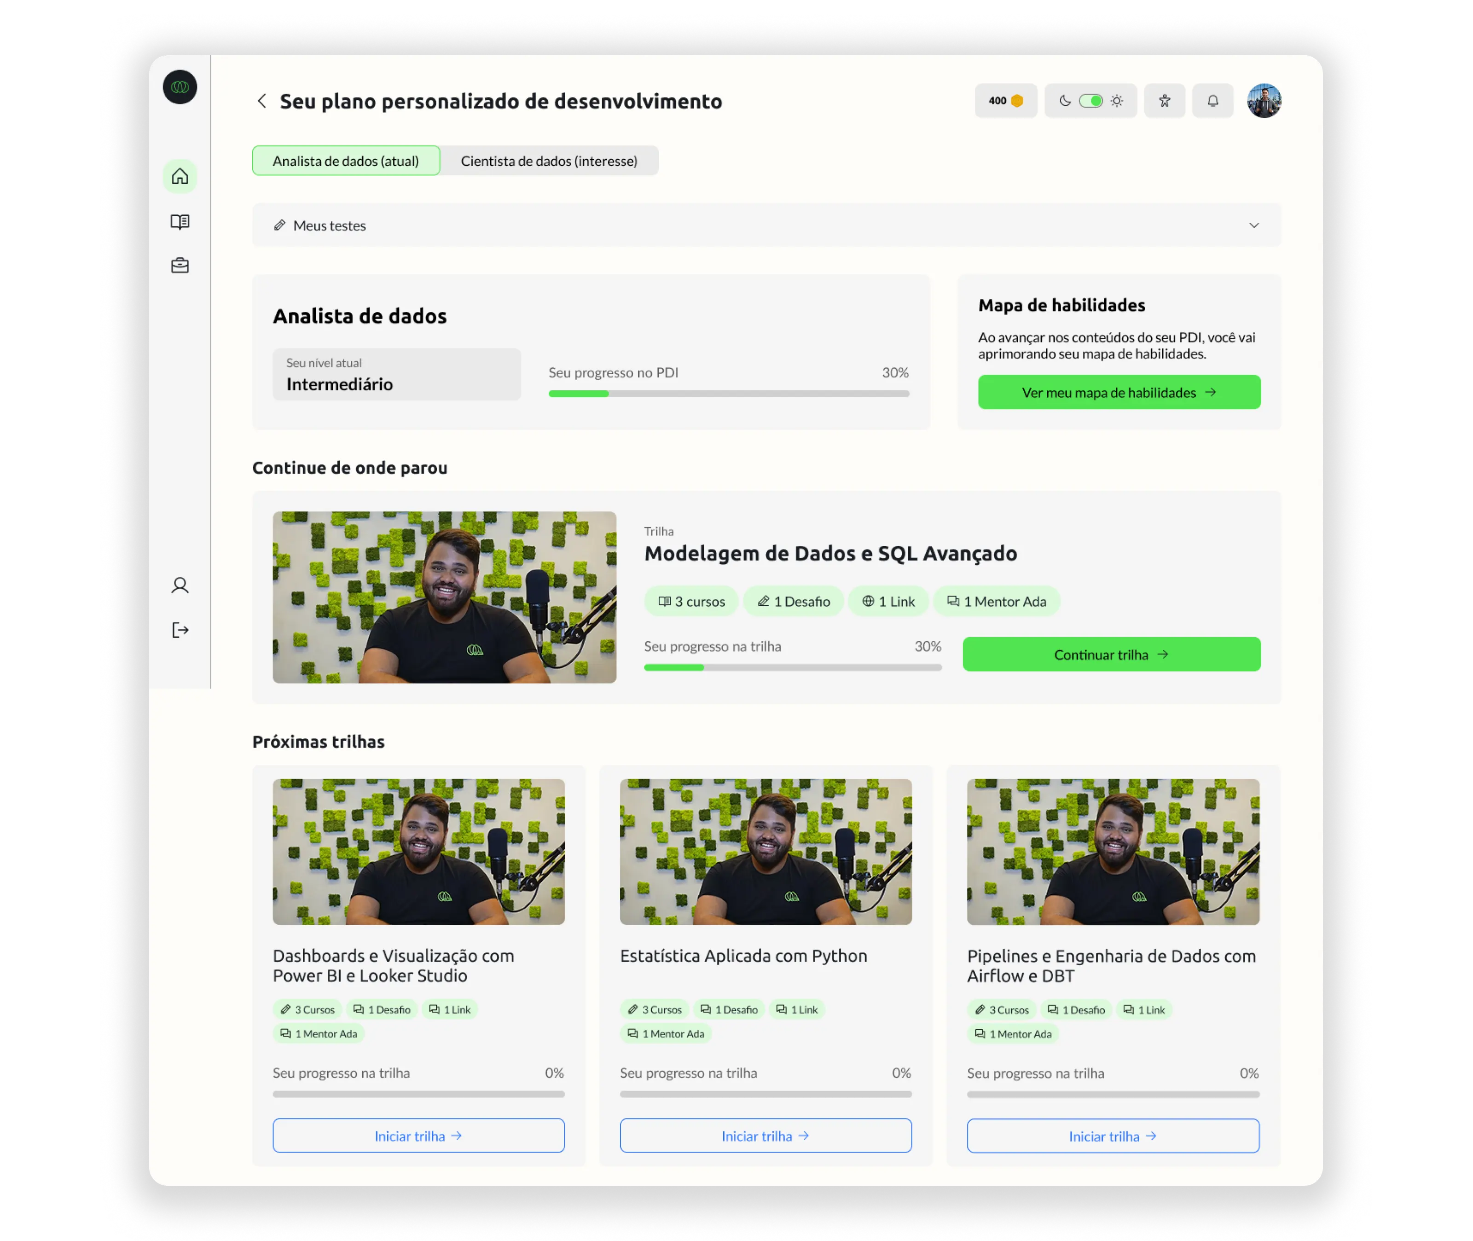This screenshot has height=1241, width=1473.
Task: Toggle the dark/light mode switch
Action: point(1090,101)
